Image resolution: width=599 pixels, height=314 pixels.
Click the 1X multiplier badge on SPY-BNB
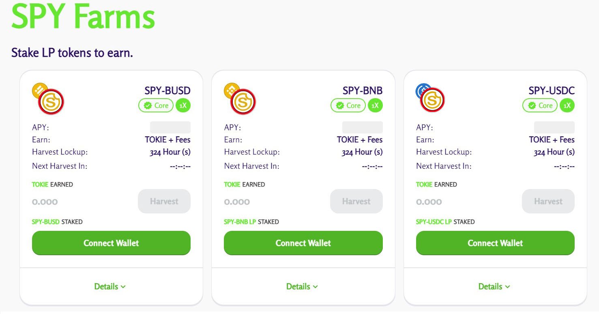tap(375, 105)
